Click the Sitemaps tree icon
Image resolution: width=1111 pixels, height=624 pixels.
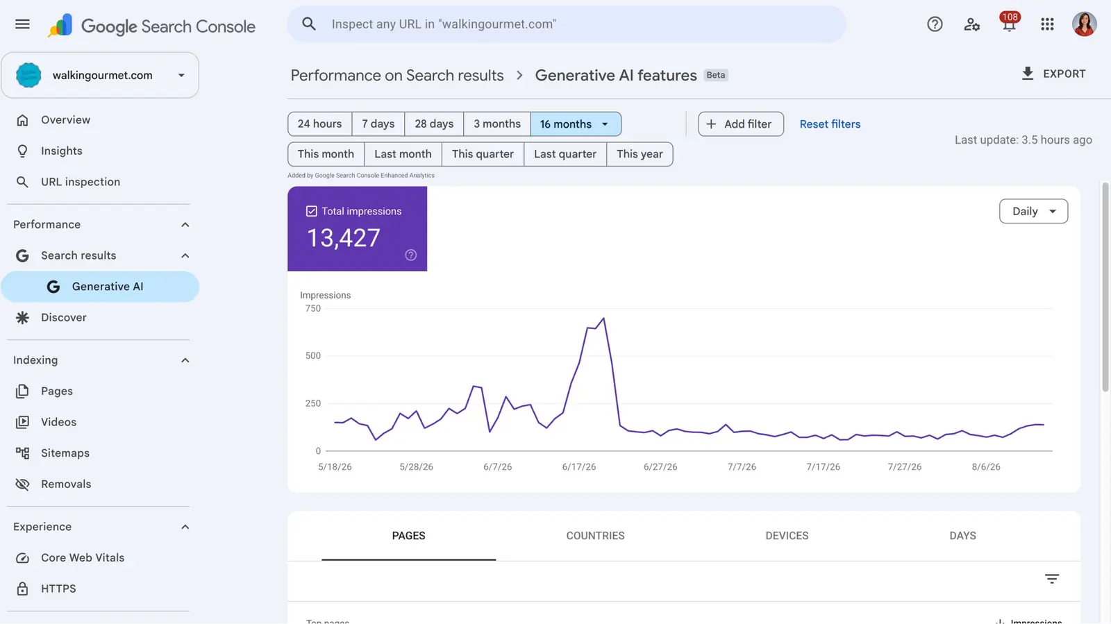coord(23,453)
